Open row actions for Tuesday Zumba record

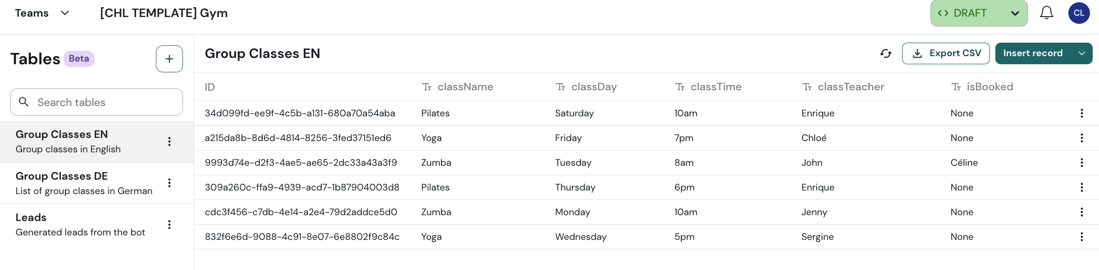[1081, 163]
